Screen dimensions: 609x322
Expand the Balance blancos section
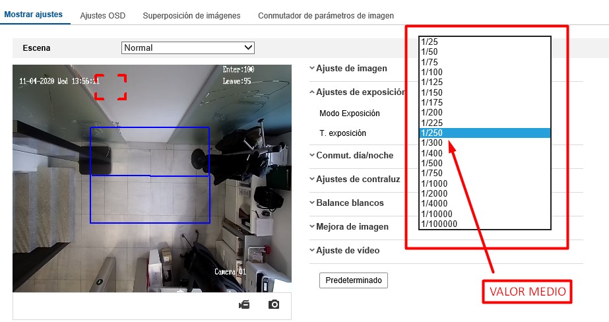click(x=350, y=203)
